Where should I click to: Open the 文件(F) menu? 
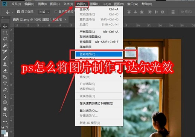16,4
